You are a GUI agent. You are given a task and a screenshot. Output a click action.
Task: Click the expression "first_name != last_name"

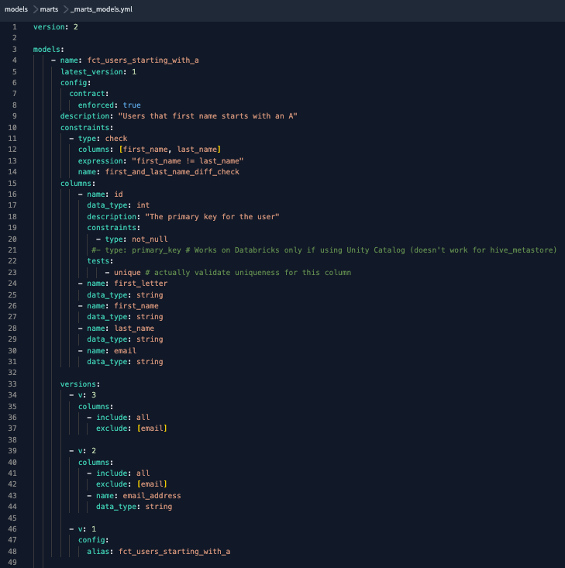coord(188,161)
